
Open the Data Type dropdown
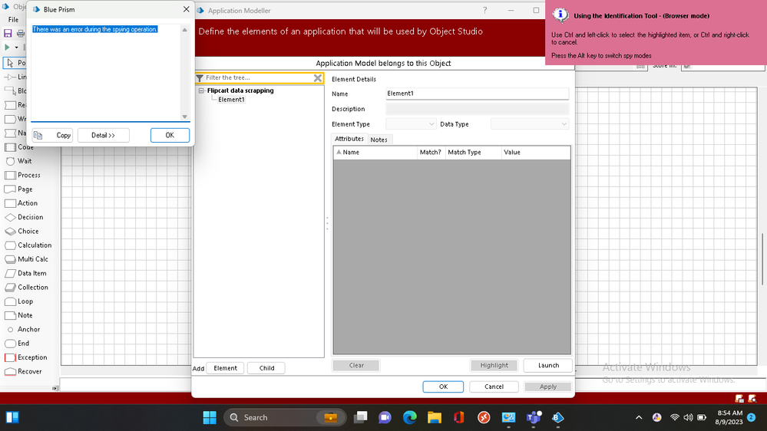tap(529, 124)
